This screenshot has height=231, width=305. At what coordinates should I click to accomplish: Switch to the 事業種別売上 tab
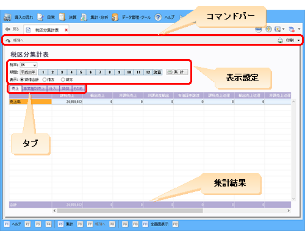(34, 88)
